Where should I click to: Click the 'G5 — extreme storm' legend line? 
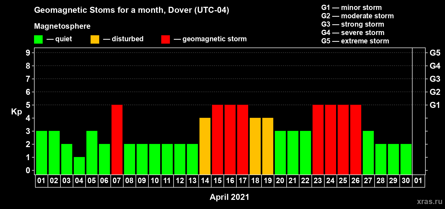[355, 41]
